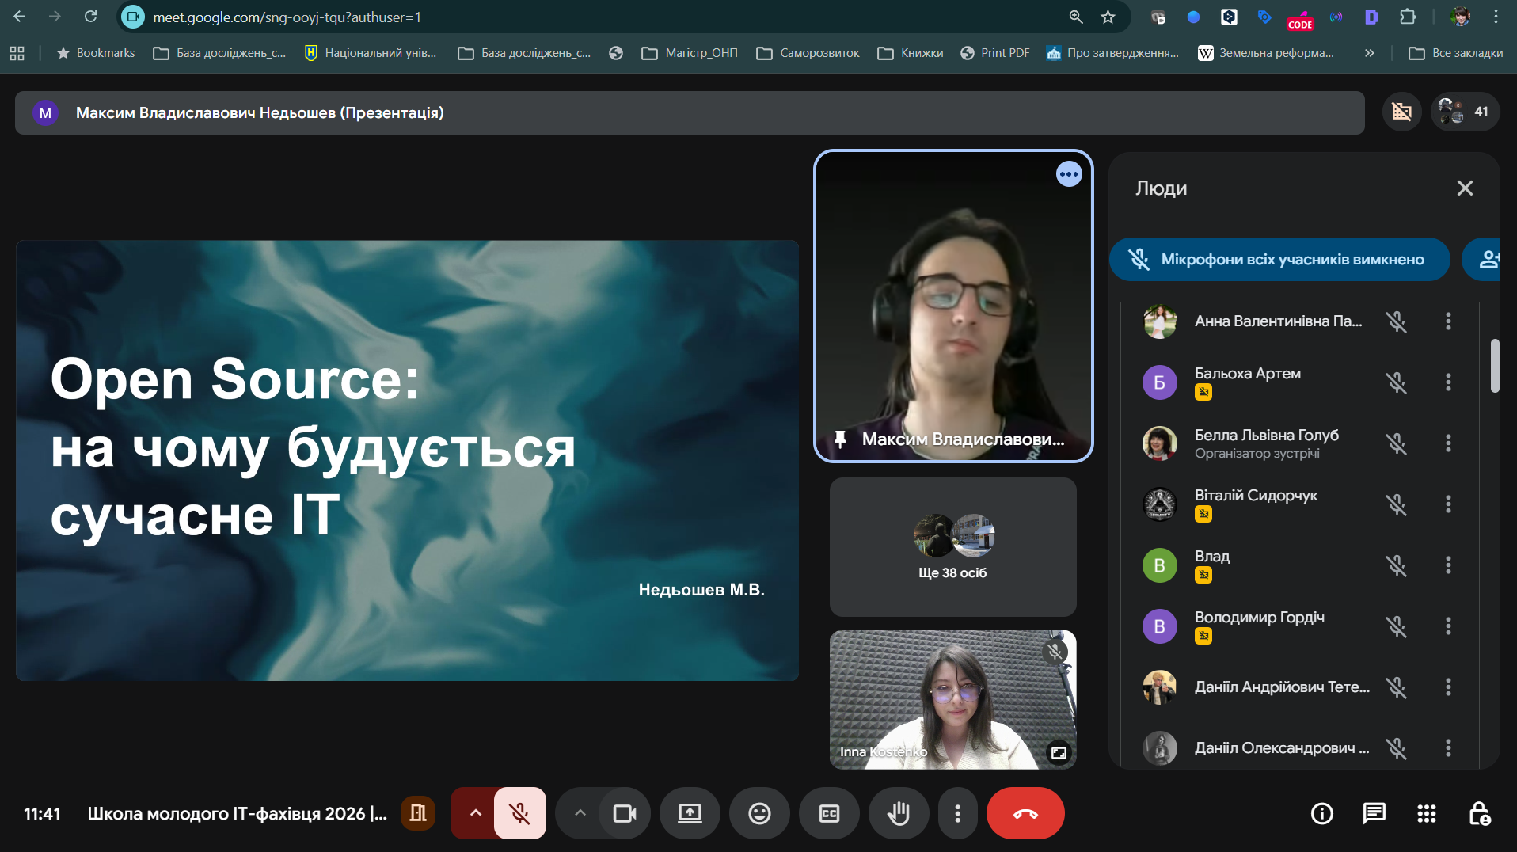The height and width of the screenshot is (852, 1517).
Task: Open more call options three-dot icon
Action: [957, 813]
